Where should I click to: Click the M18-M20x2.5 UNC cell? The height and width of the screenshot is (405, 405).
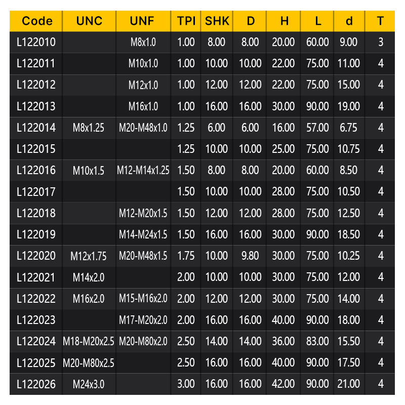[x=89, y=342]
